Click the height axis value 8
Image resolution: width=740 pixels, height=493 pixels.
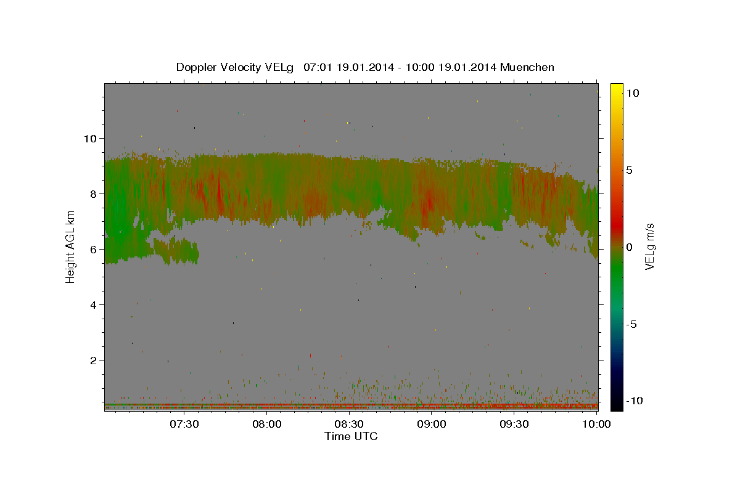tap(92, 194)
